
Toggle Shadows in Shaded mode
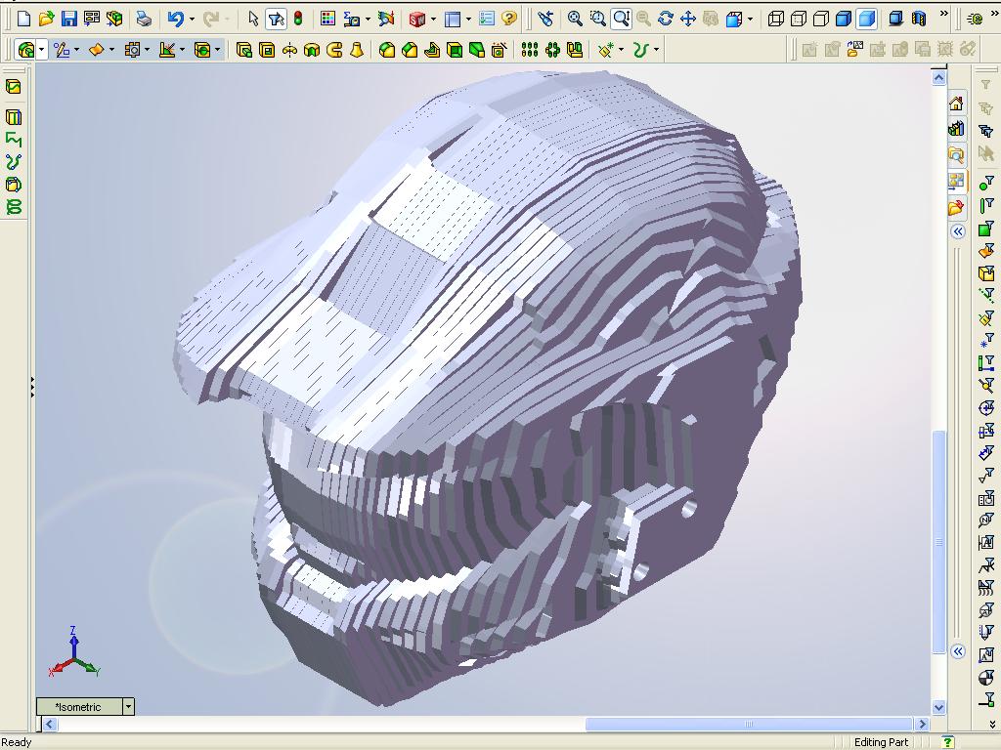[x=896, y=20]
